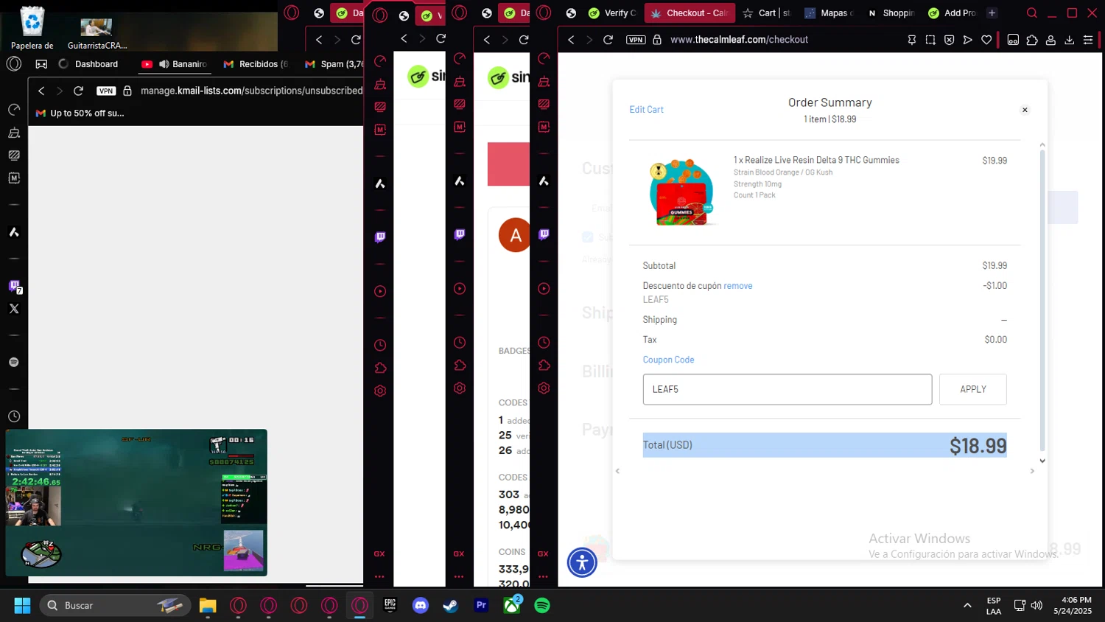
Task: Click the Edit Cart link
Action: [x=646, y=110]
